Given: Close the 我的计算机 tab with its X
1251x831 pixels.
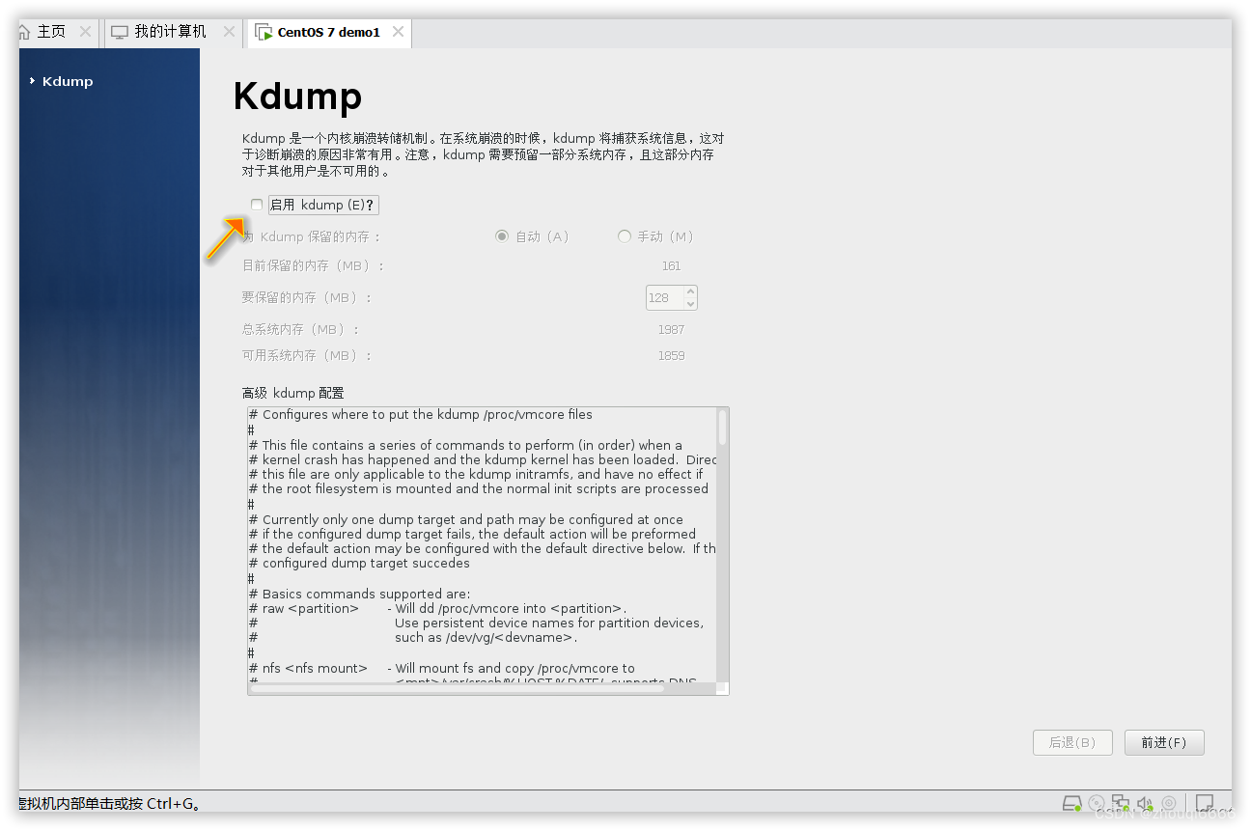Looking at the screenshot, I should tap(229, 32).
